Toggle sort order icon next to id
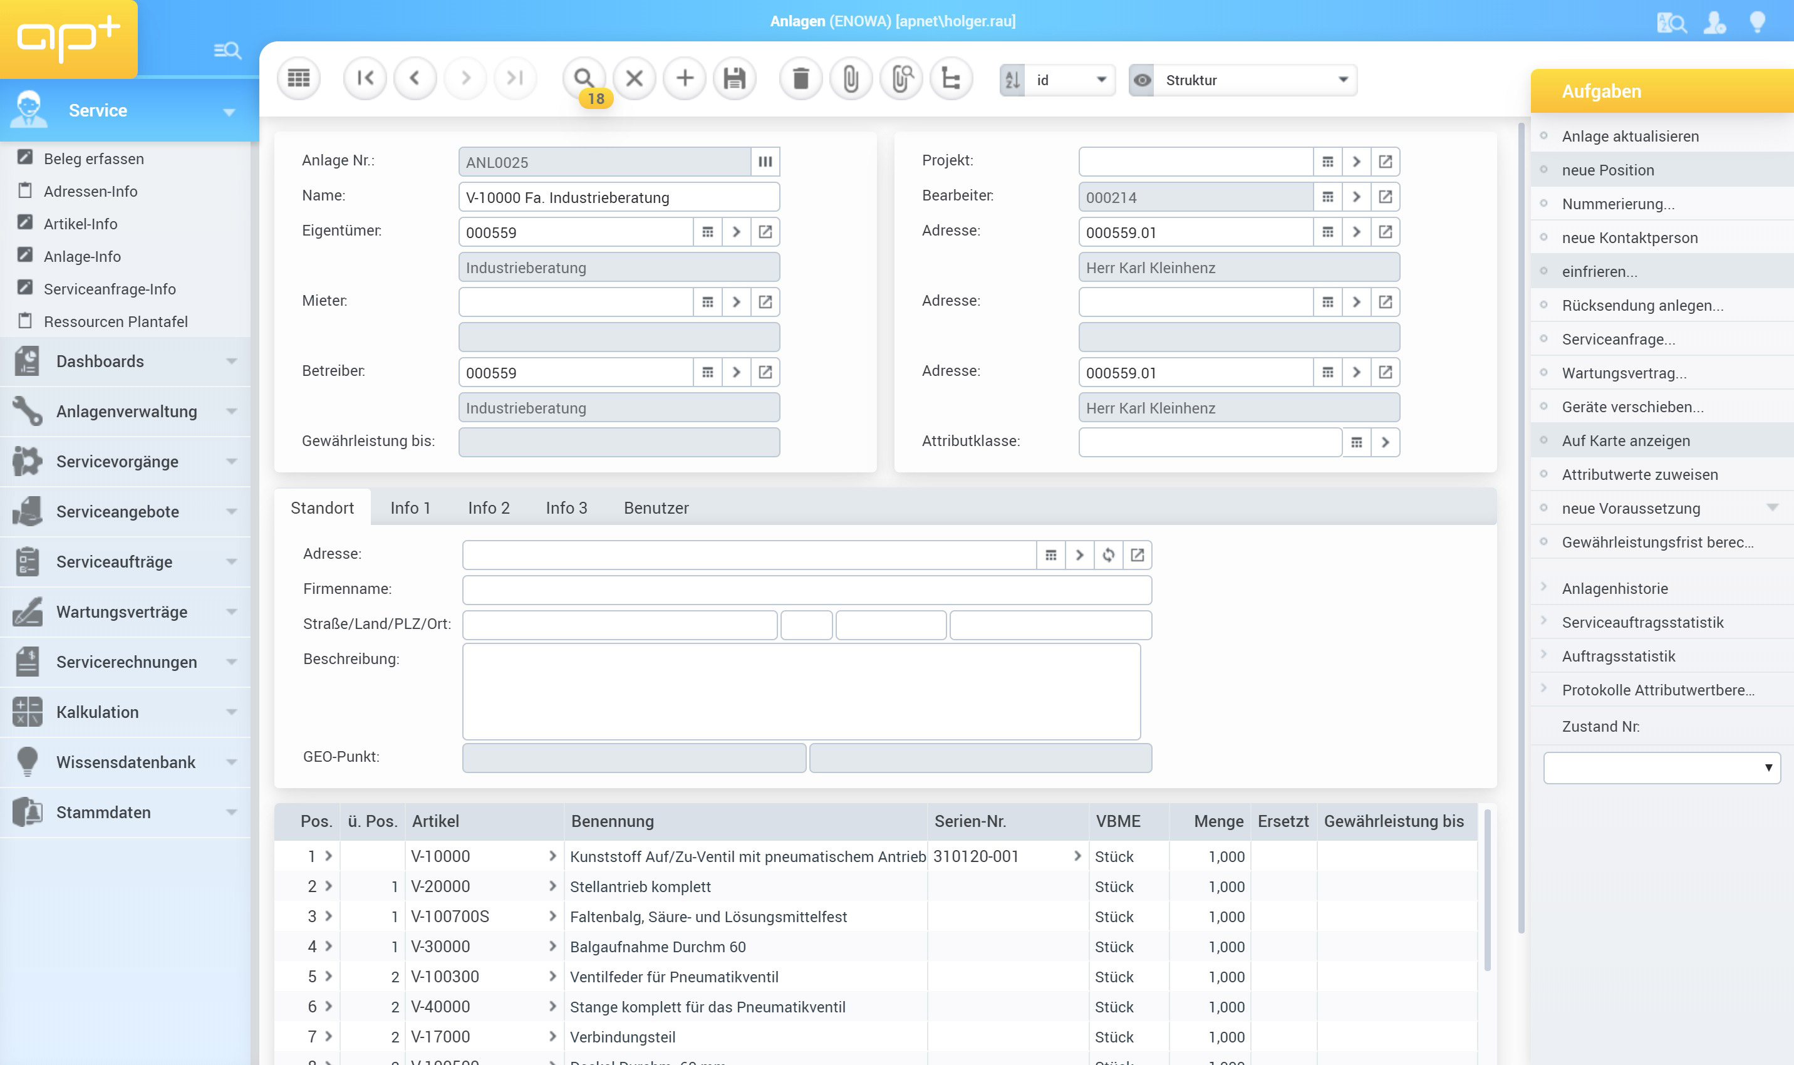 pos(1012,80)
